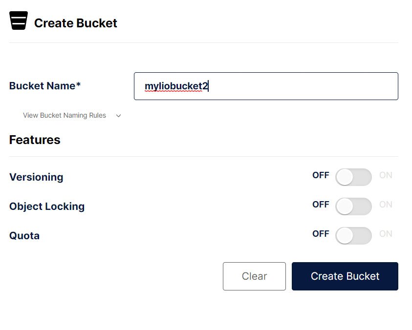
Task: Turn on the Object Locking toggle
Action: [x=353, y=206]
